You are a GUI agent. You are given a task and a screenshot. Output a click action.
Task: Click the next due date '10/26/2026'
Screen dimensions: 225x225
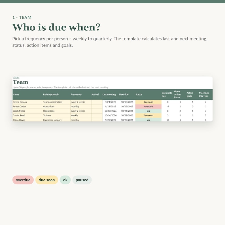point(127,111)
